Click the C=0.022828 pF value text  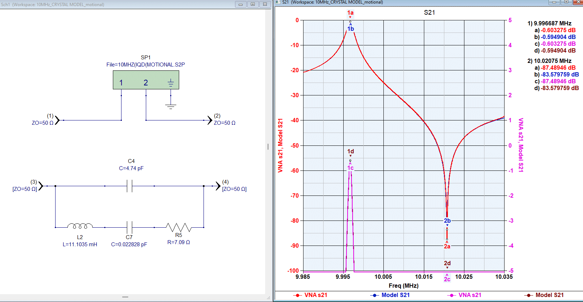129,244
